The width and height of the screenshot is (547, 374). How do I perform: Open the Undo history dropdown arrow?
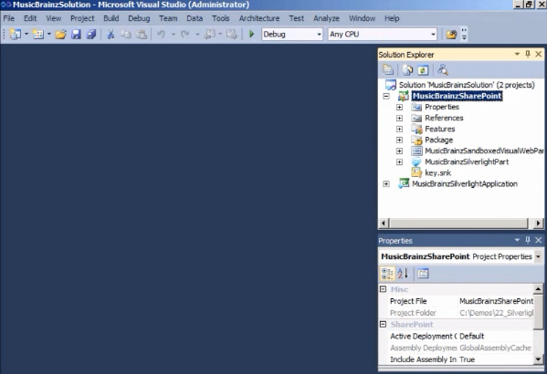(x=173, y=34)
